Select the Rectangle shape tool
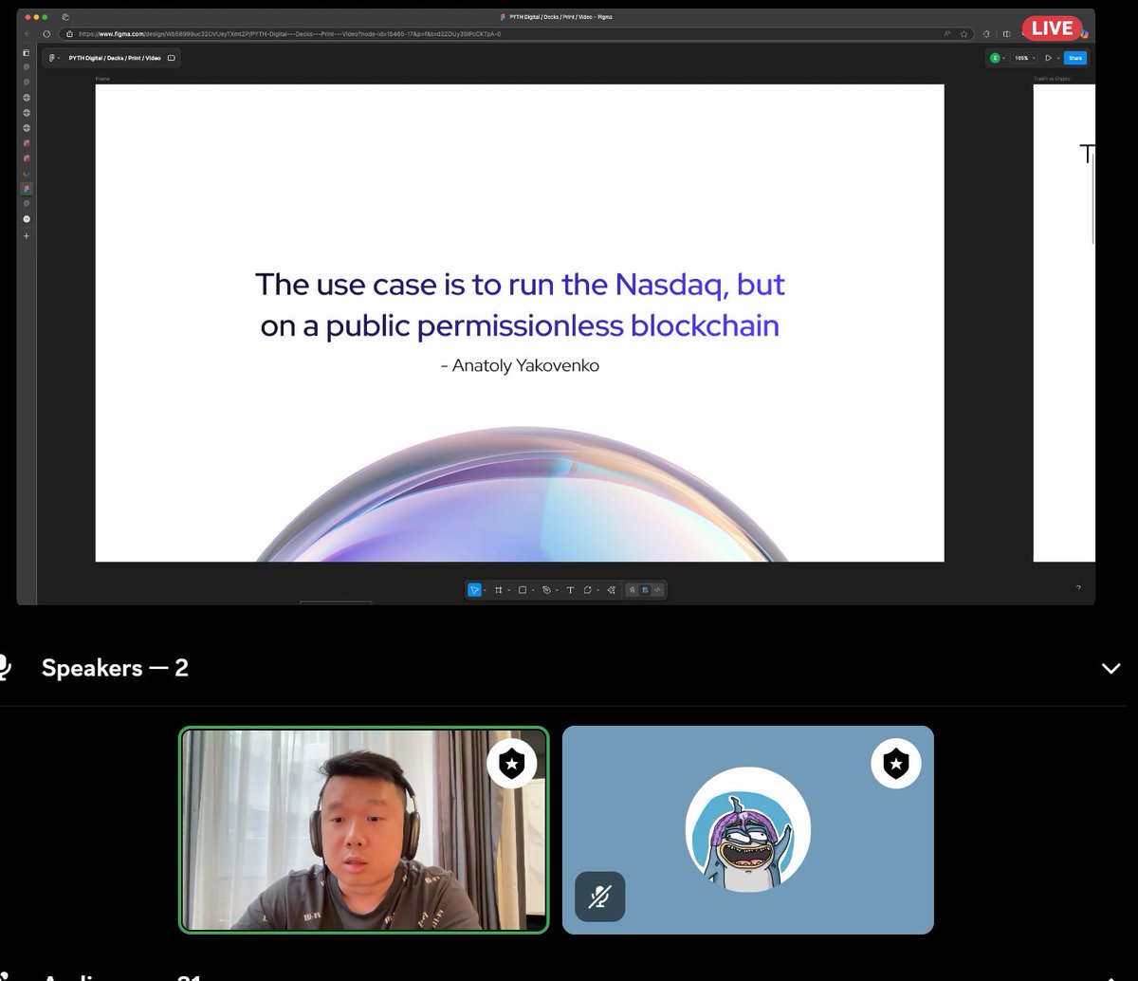1138x981 pixels. point(523,590)
